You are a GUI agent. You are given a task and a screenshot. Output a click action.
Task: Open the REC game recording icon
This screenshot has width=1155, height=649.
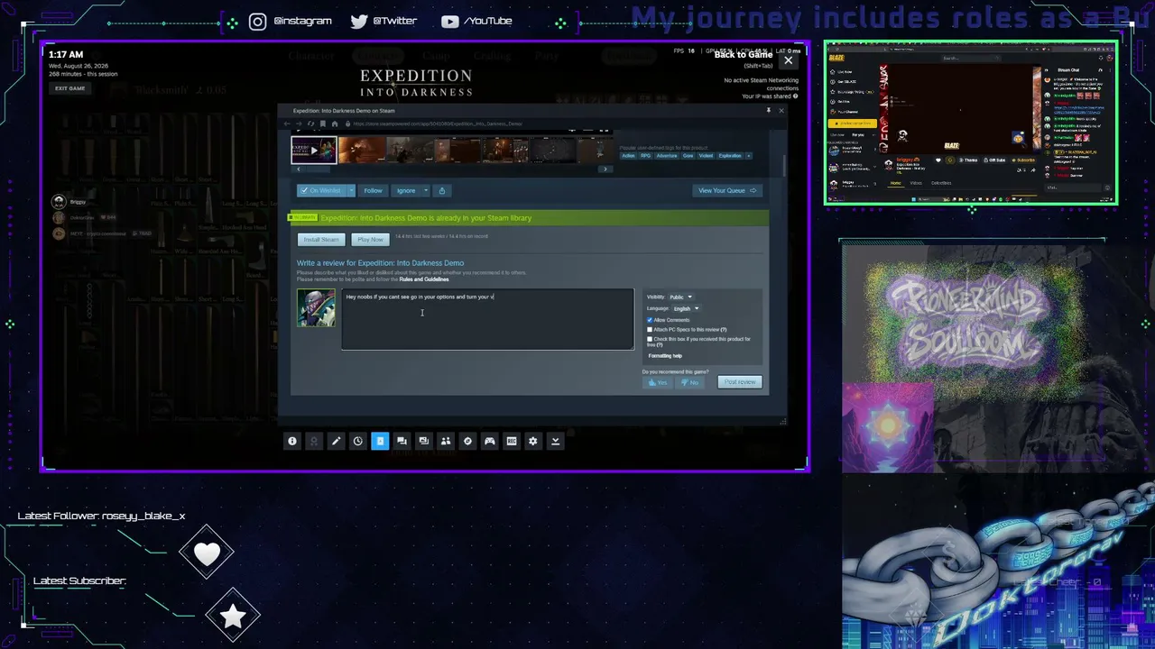tap(512, 441)
